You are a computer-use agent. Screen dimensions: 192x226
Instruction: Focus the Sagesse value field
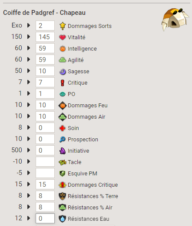pos(45,71)
